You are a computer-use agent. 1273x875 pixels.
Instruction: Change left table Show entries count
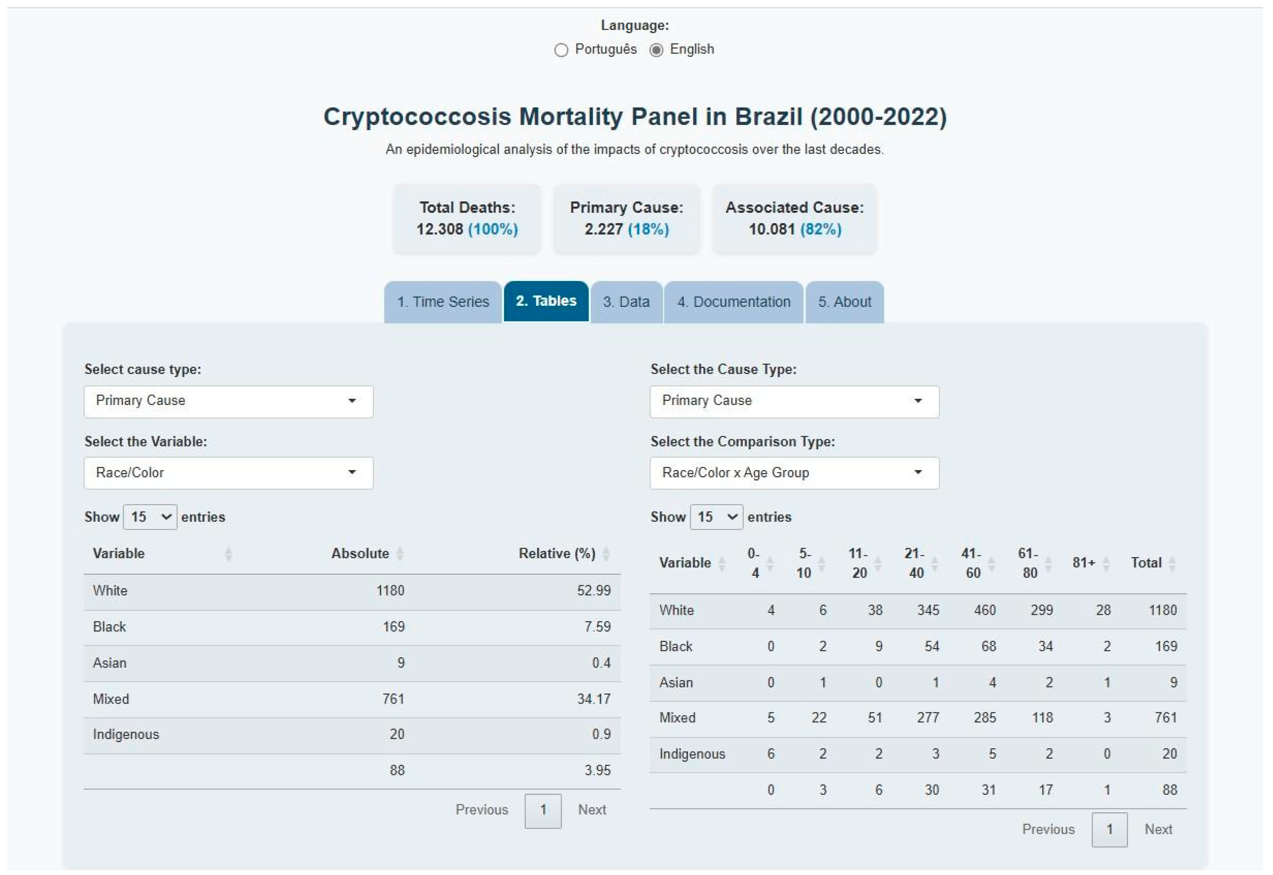point(150,518)
